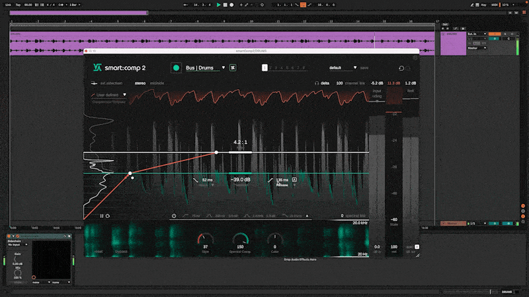Viewport: 529px width, 297px height.
Task: Toggle auto gain A button
Action: pyautogui.click(x=417, y=247)
